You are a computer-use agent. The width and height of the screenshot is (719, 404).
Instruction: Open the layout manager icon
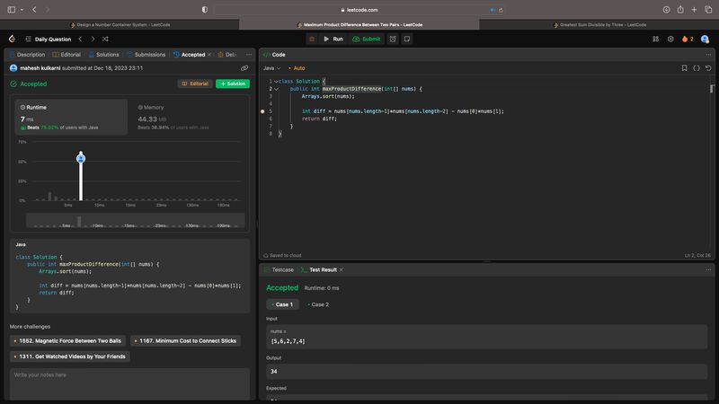(656, 39)
